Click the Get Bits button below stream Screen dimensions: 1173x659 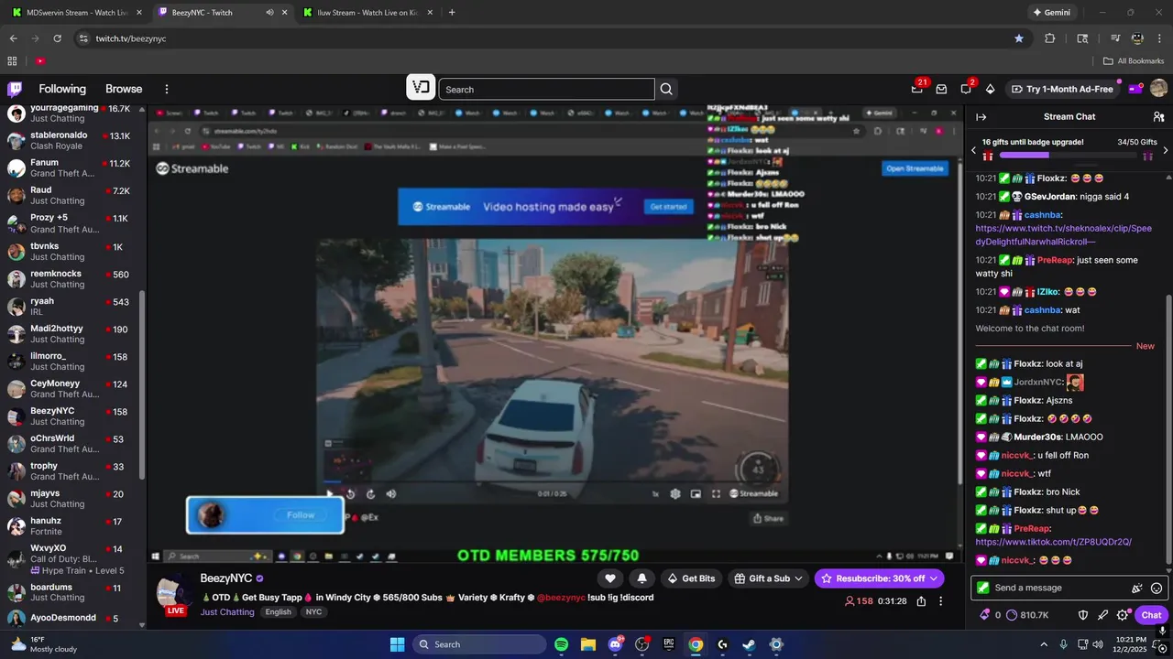coord(691,578)
